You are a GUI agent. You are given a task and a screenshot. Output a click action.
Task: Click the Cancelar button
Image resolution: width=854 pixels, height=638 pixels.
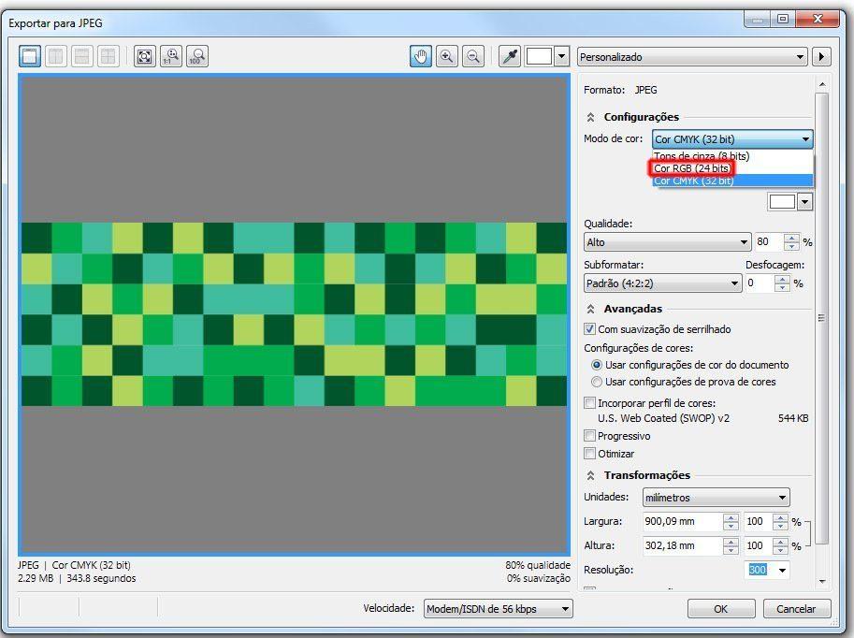point(796,609)
